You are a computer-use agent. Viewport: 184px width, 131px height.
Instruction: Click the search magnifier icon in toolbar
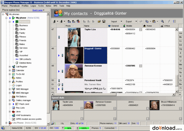[163, 21]
